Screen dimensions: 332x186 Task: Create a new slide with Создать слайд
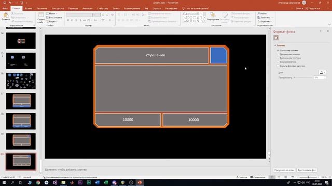click(41, 18)
